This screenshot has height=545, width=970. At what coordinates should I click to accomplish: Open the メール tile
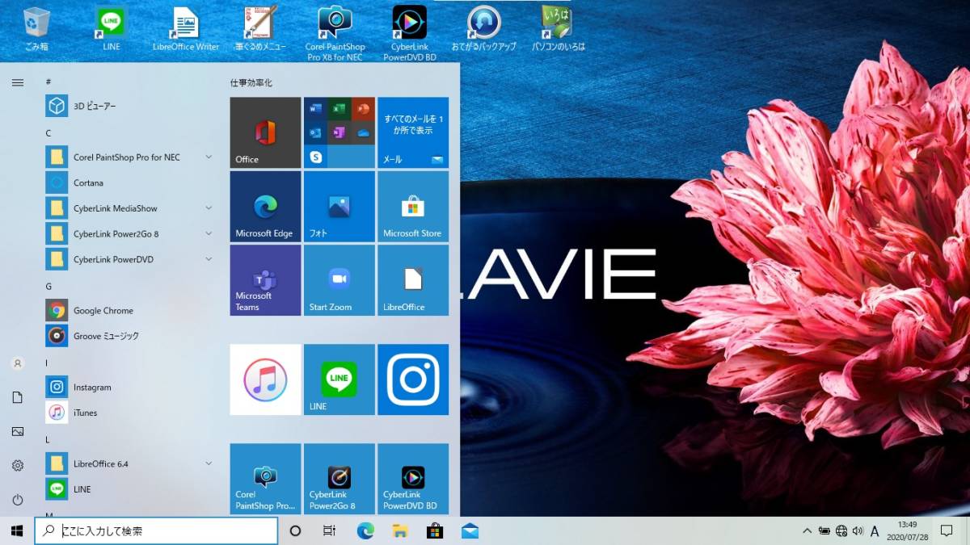click(413, 132)
